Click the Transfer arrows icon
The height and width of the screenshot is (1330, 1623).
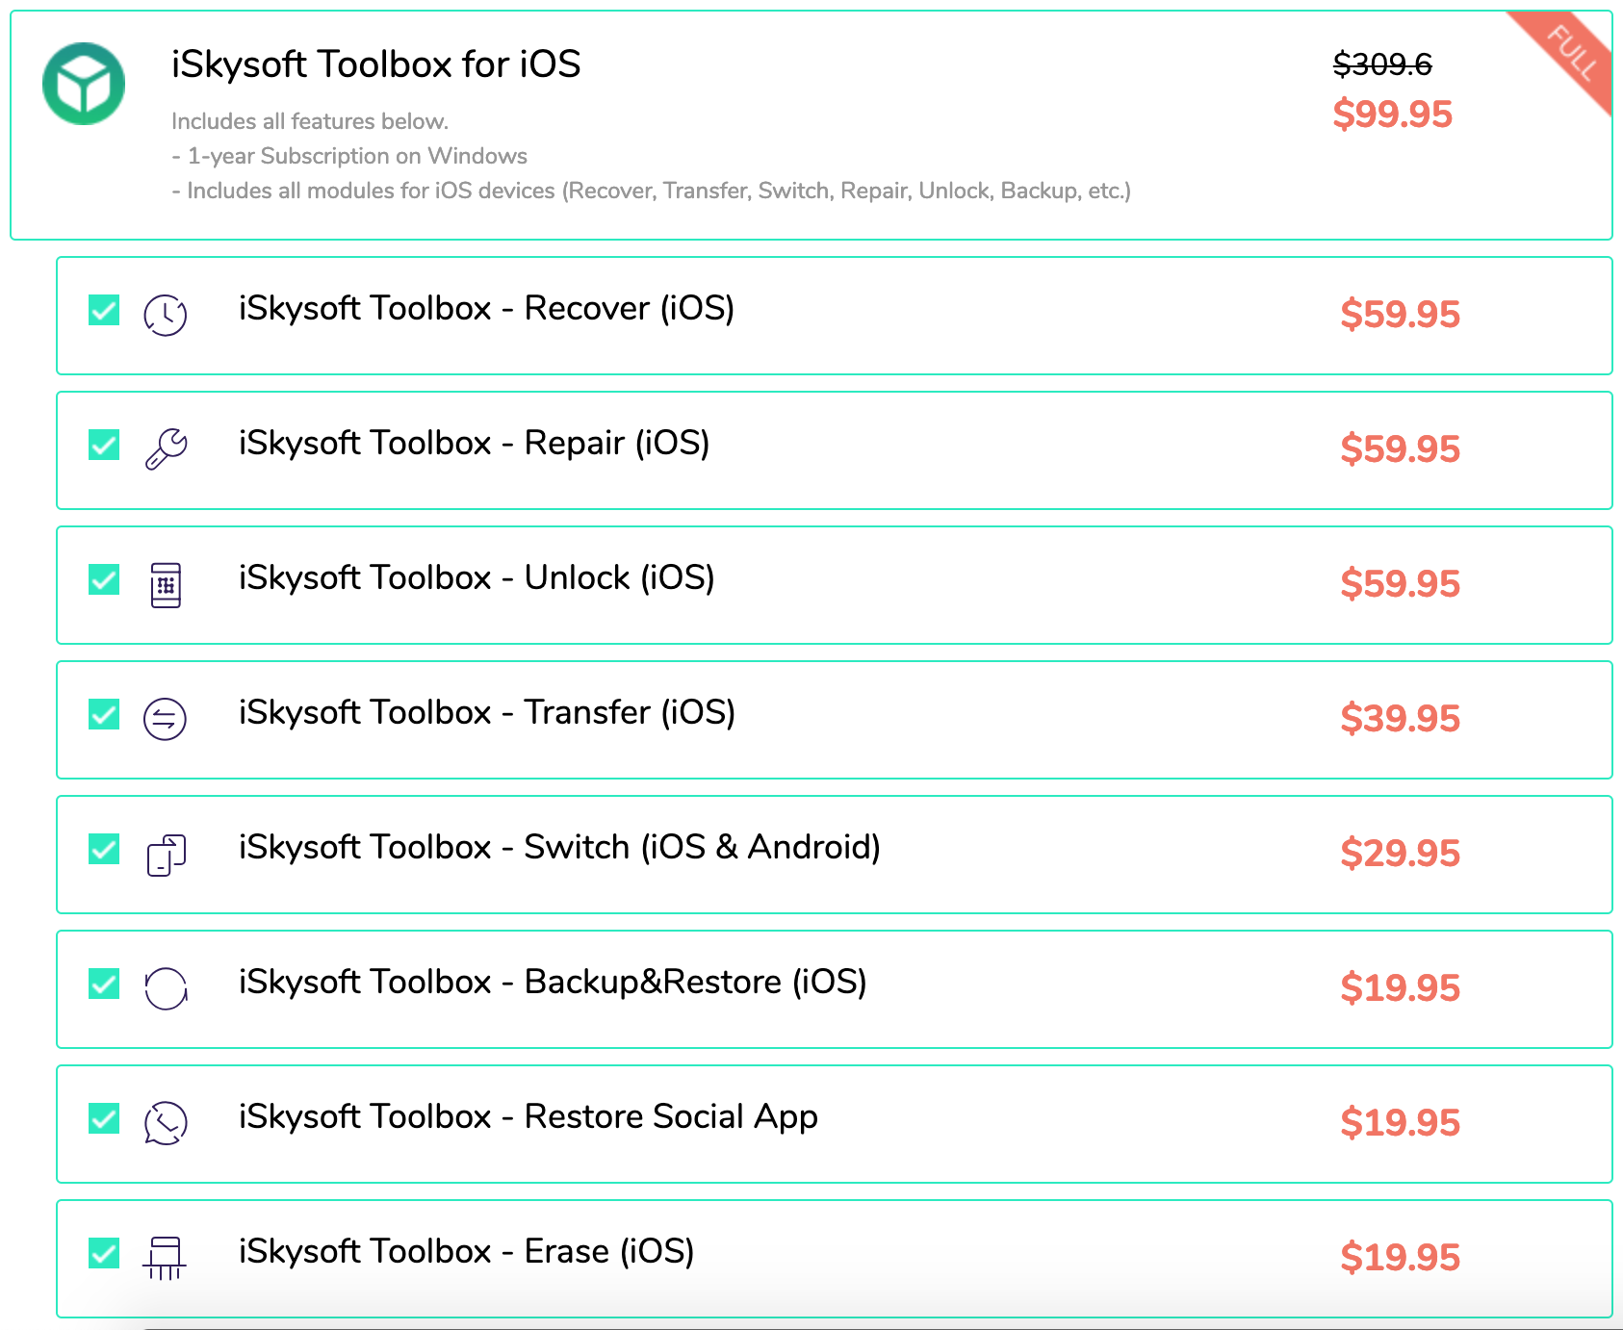pyautogui.click(x=166, y=719)
